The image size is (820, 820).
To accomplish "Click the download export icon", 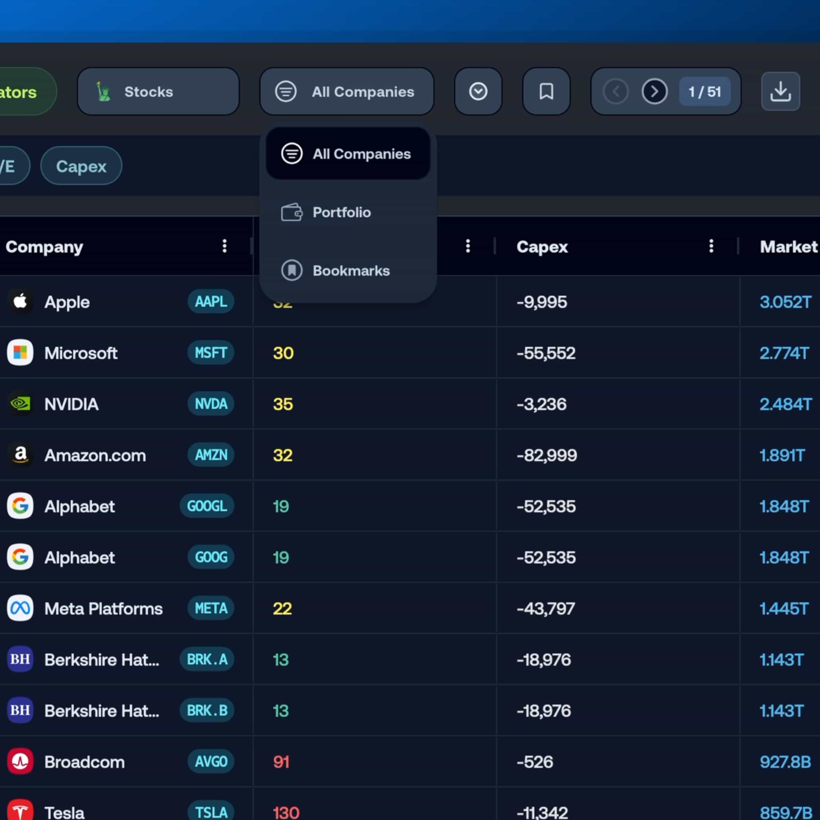I will click(780, 91).
